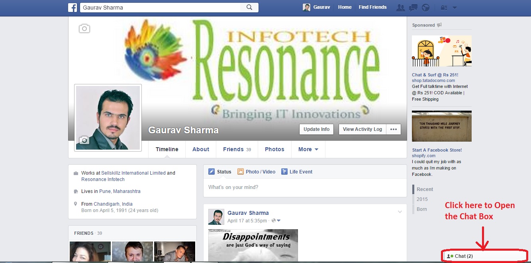Click the Chandigarh, India link
The image size is (531, 263).
(x=113, y=204)
